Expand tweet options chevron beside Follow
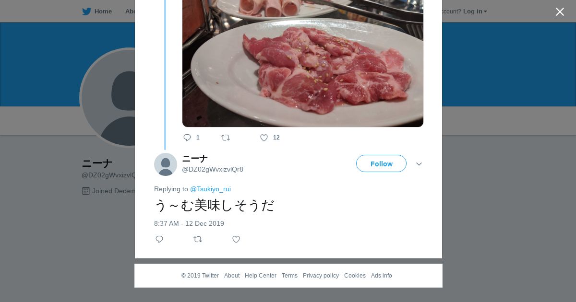 tap(419, 164)
